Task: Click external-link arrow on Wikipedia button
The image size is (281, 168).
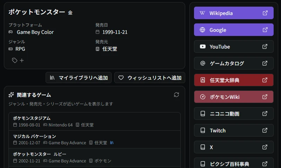Action: pos(265,13)
